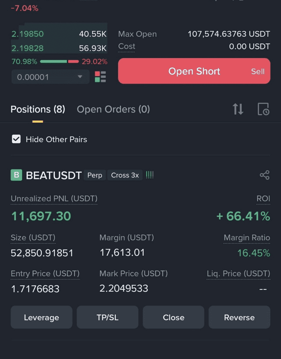Click the green B coin icon
The height and width of the screenshot is (359, 281).
[16, 175]
